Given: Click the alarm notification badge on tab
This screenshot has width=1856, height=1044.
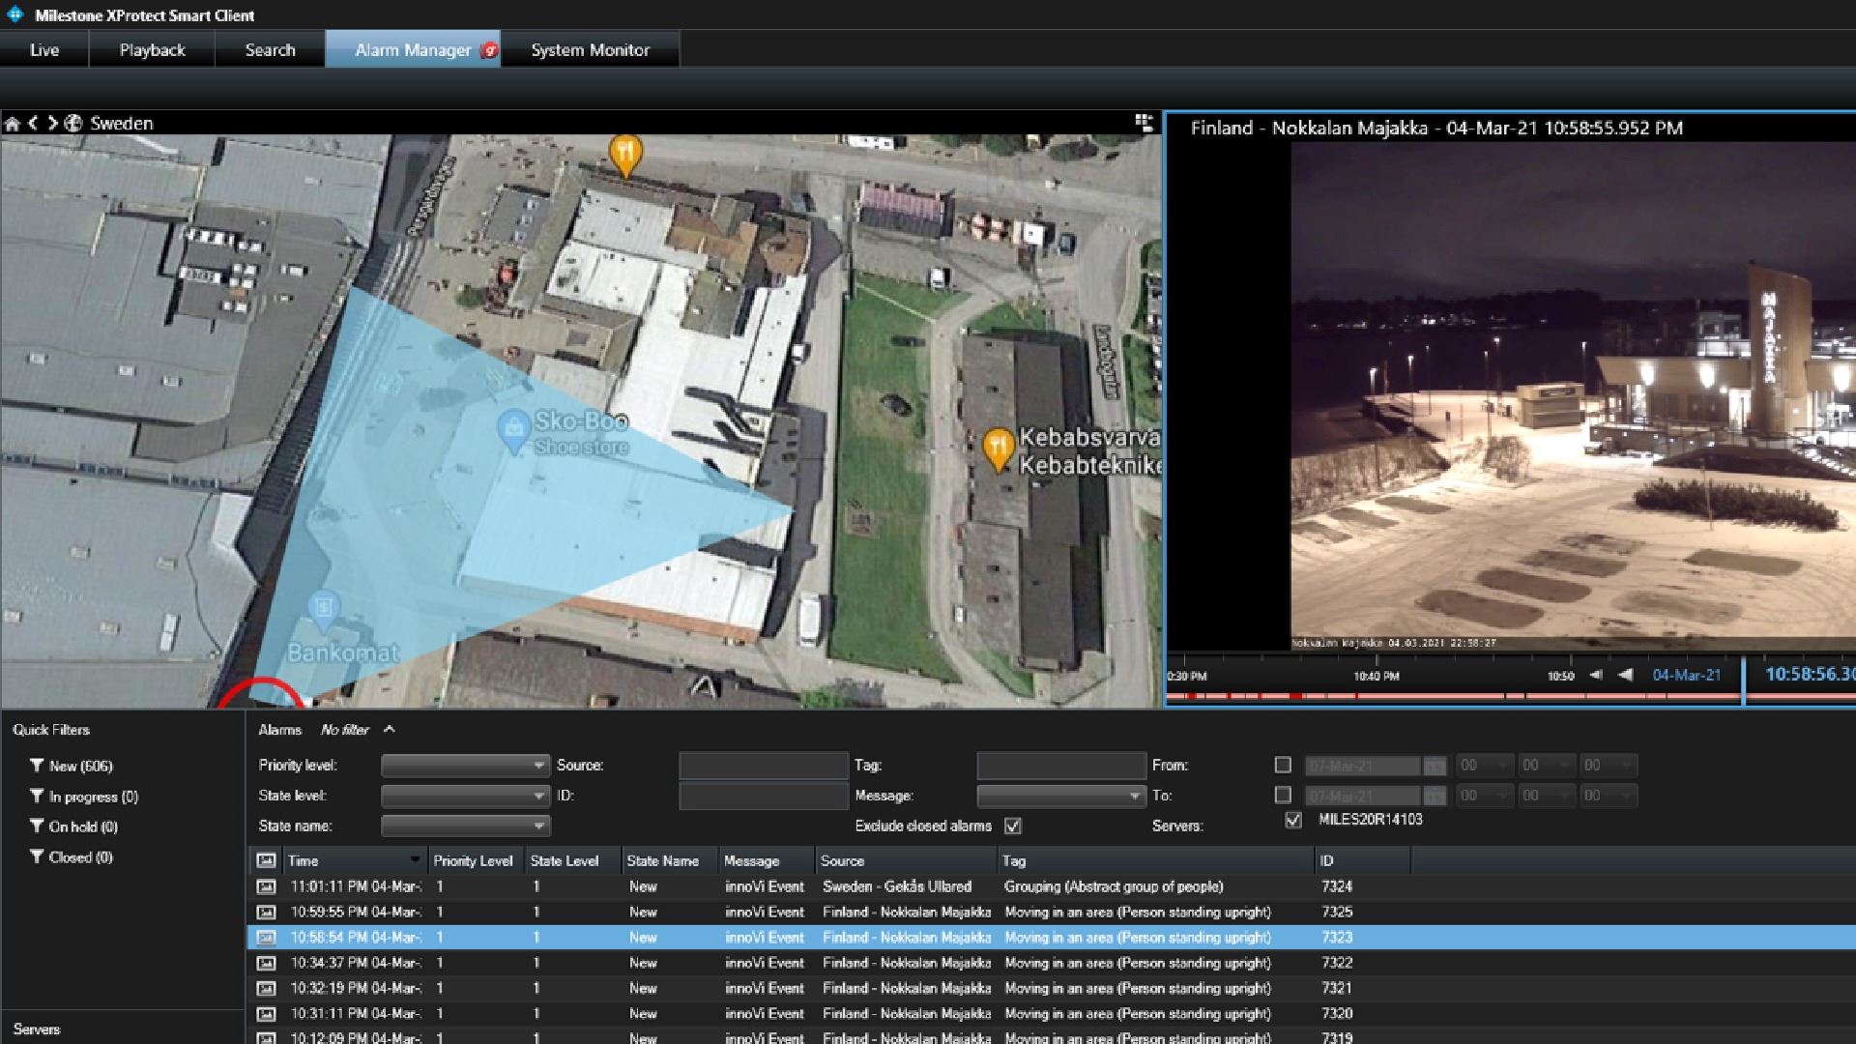Looking at the screenshot, I should (x=489, y=50).
